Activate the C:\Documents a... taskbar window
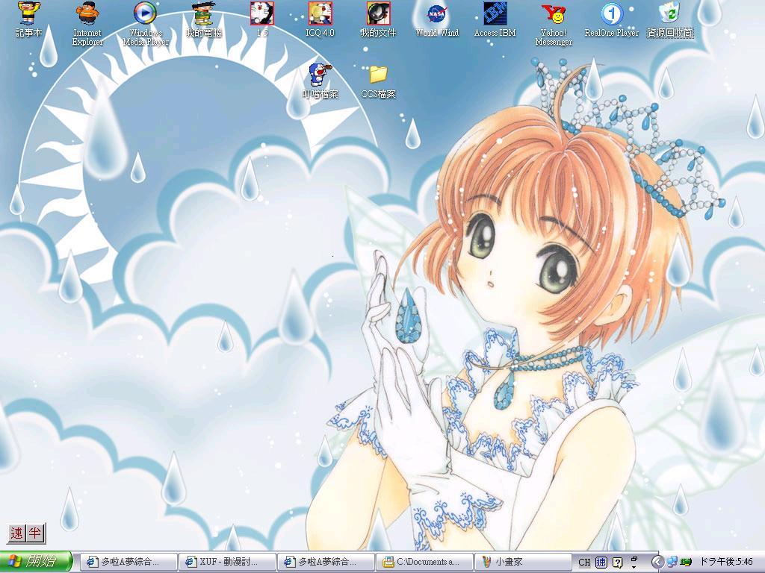765x573 pixels. pos(424,562)
